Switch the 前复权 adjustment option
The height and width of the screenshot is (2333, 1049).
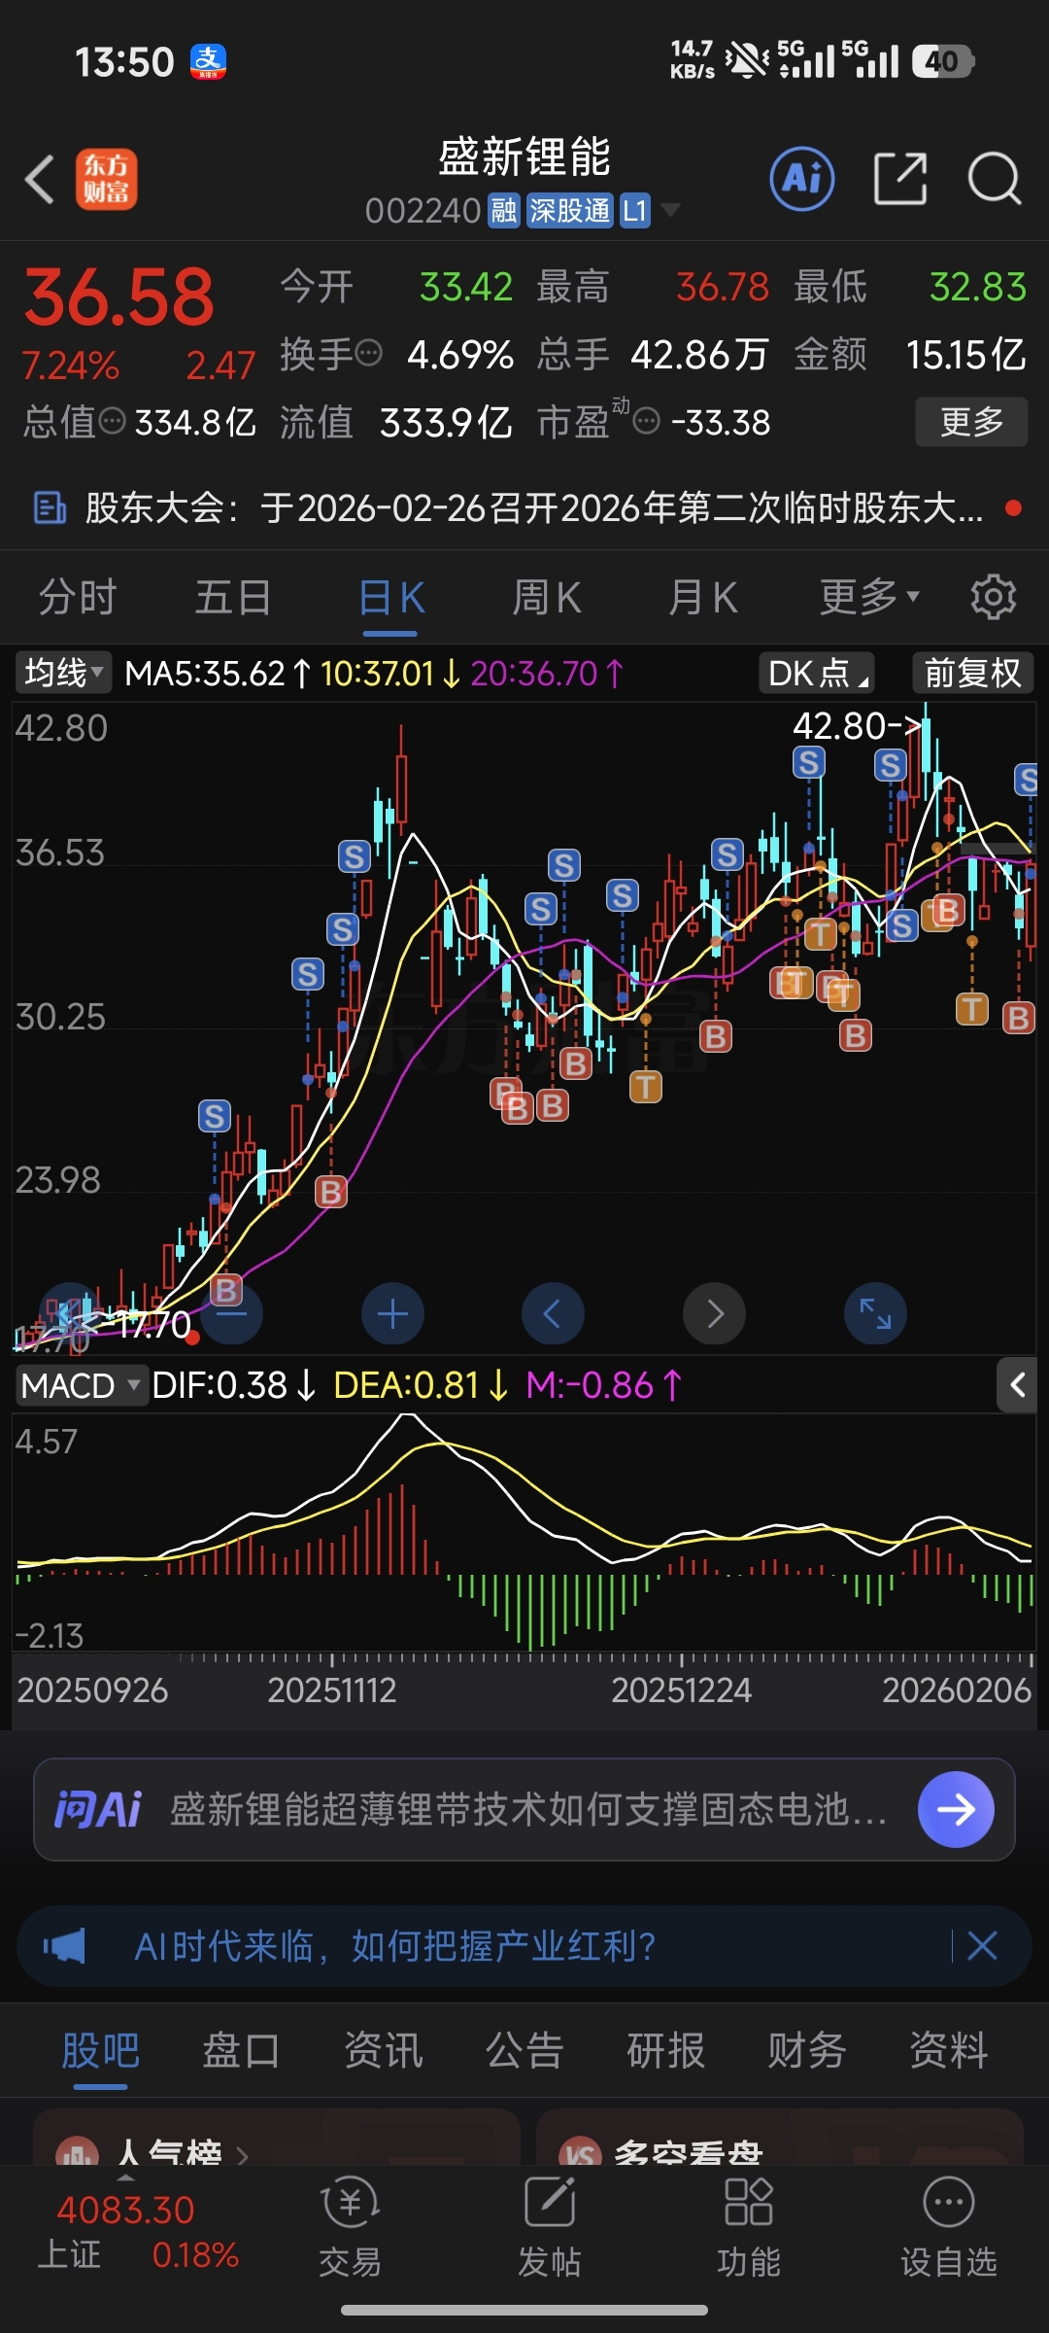click(x=972, y=673)
